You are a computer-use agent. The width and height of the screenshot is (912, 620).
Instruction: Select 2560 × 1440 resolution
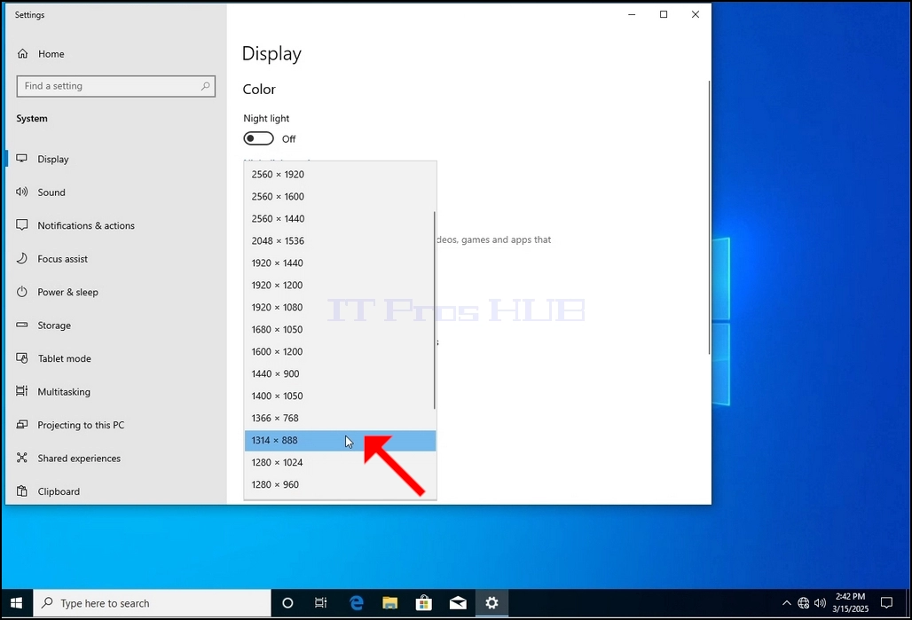point(341,219)
